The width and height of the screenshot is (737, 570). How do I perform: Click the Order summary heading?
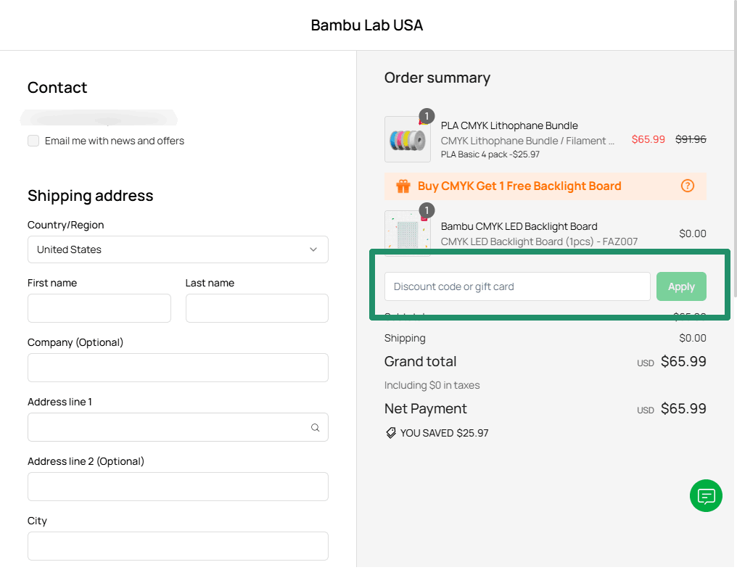pyautogui.click(x=437, y=78)
